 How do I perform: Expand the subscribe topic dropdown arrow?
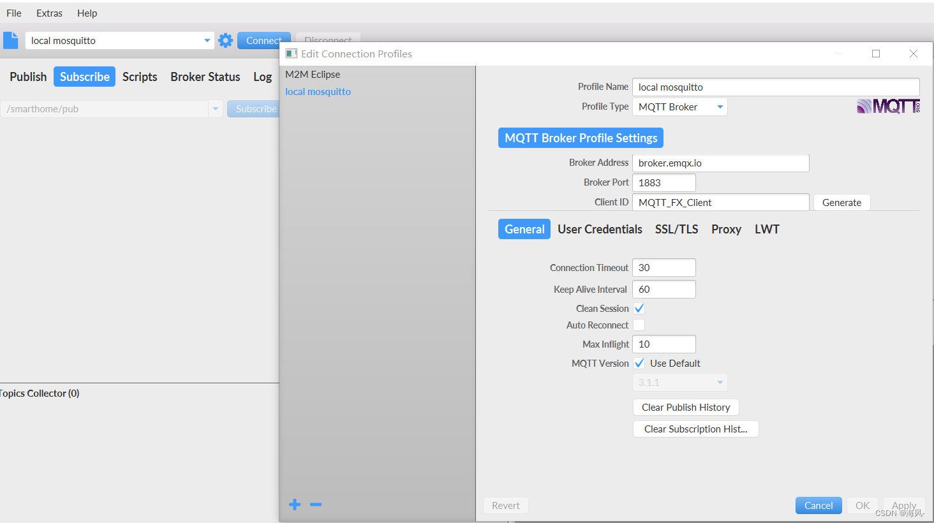[x=216, y=109]
